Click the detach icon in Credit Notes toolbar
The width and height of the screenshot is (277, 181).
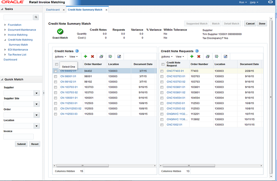coord(119,57)
